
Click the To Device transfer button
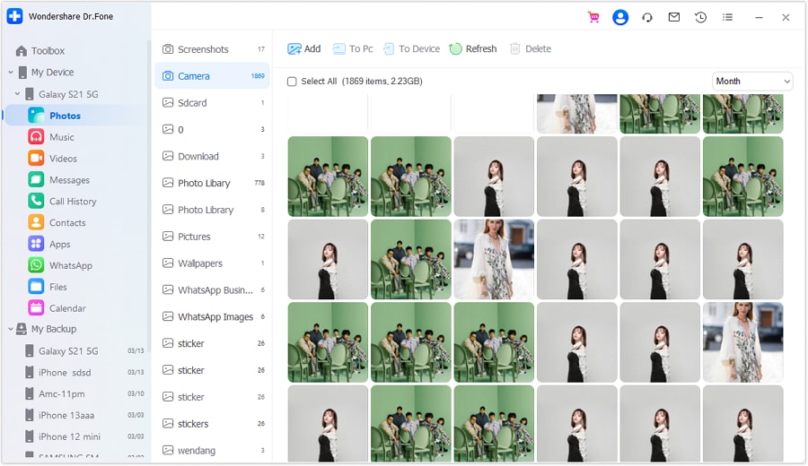pyautogui.click(x=411, y=49)
